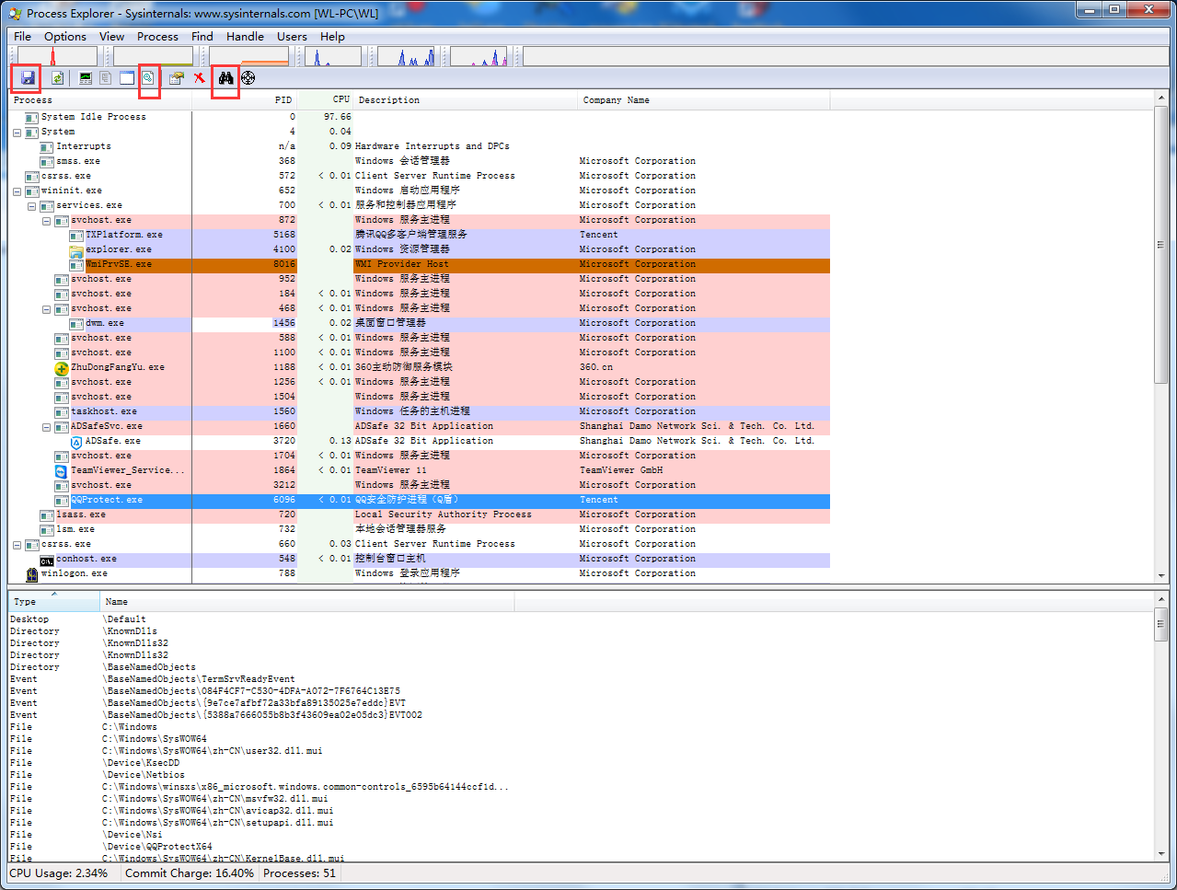Open the Users menu
The height and width of the screenshot is (890, 1177).
pyautogui.click(x=293, y=37)
